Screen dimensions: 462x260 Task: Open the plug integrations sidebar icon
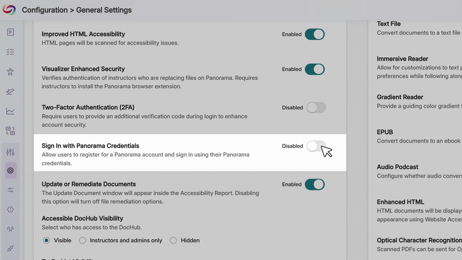tap(10, 248)
